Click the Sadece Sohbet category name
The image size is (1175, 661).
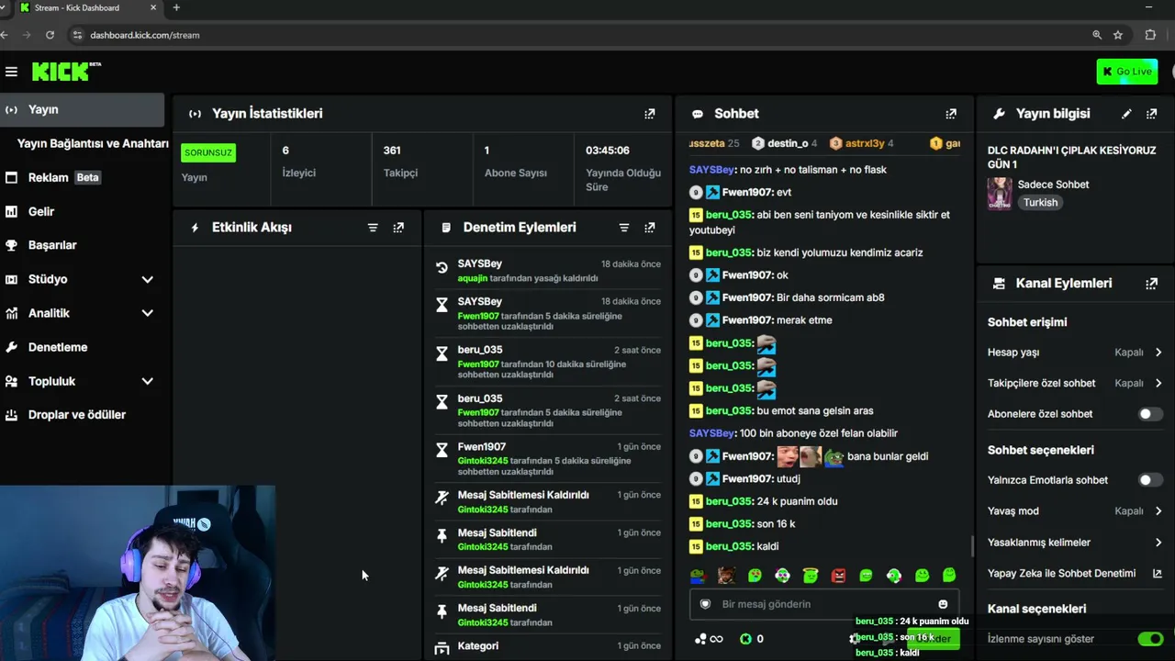(1053, 185)
